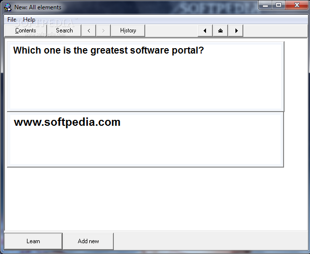The height and width of the screenshot is (254, 310).
Task: Go to previous element with the black left triangle
Action: (205, 30)
